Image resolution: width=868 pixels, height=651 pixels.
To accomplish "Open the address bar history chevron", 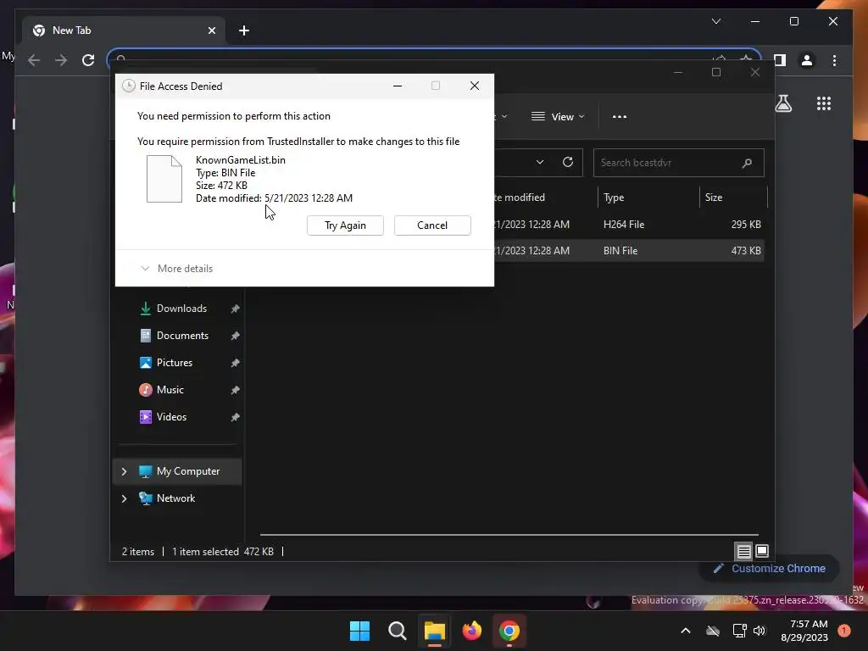I will coord(540,162).
